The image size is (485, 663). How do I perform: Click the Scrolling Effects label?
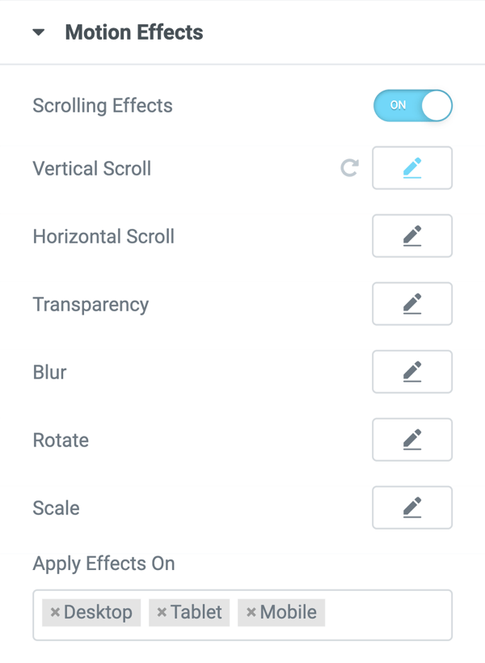(x=103, y=106)
